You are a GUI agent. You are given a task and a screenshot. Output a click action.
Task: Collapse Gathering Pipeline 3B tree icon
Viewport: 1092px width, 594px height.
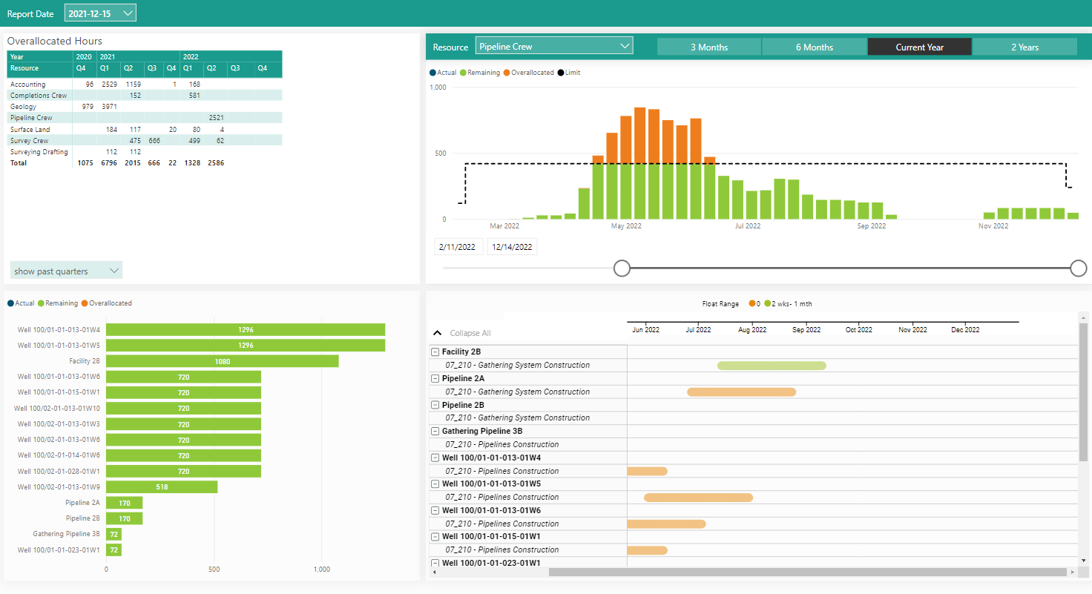pyautogui.click(x=435, y=432)
